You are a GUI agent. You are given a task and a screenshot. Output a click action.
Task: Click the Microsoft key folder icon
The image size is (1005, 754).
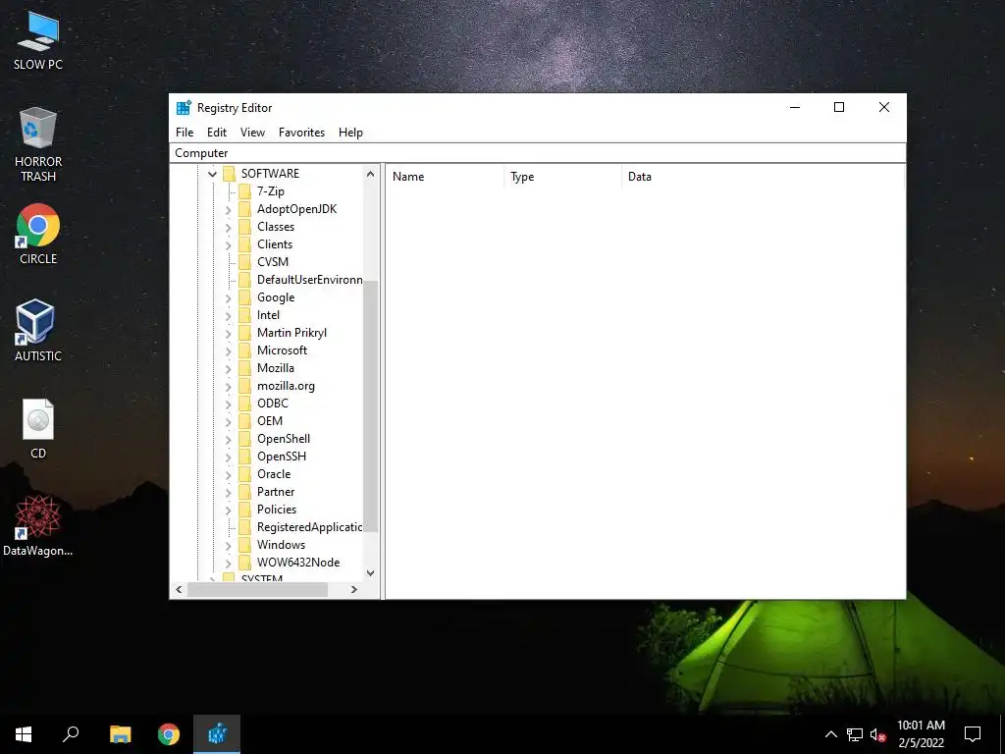(244, 350)
